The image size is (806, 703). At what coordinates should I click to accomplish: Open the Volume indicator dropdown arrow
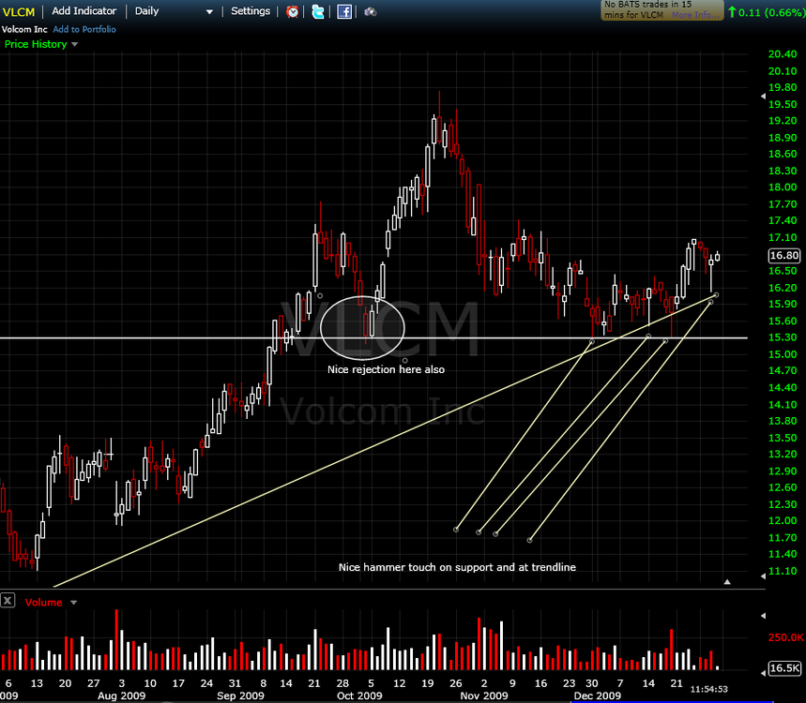(x=73, y=603)
